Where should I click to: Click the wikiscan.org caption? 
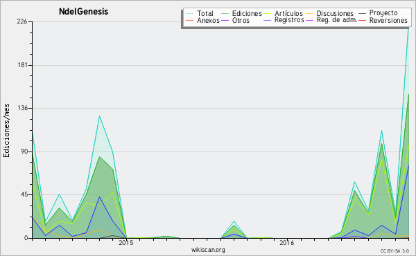pyautogui.click(x=208, y=250)
